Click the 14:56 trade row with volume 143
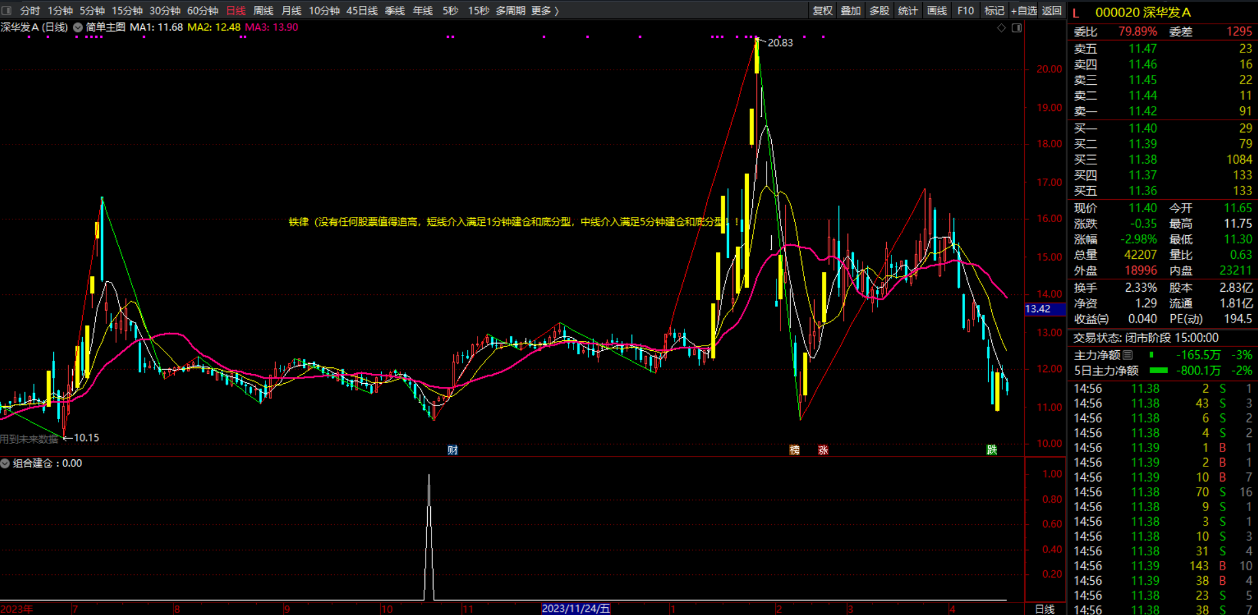 pyautogui.click(x=1163, y=566)
